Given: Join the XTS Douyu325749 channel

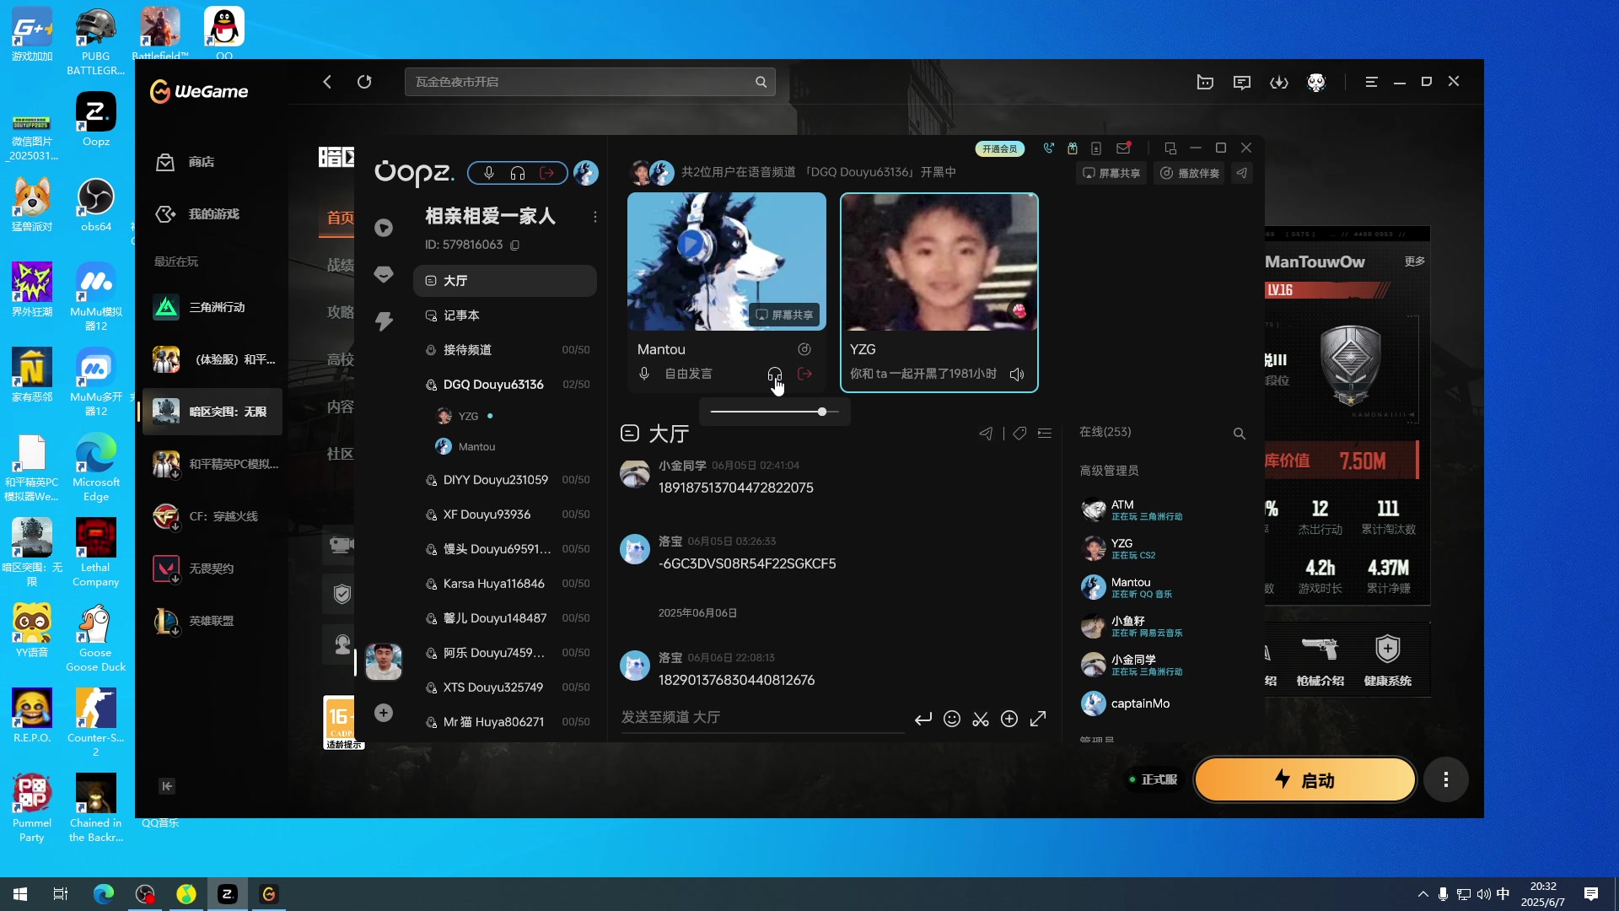Looking at the screenshot, I should point(505,687).
